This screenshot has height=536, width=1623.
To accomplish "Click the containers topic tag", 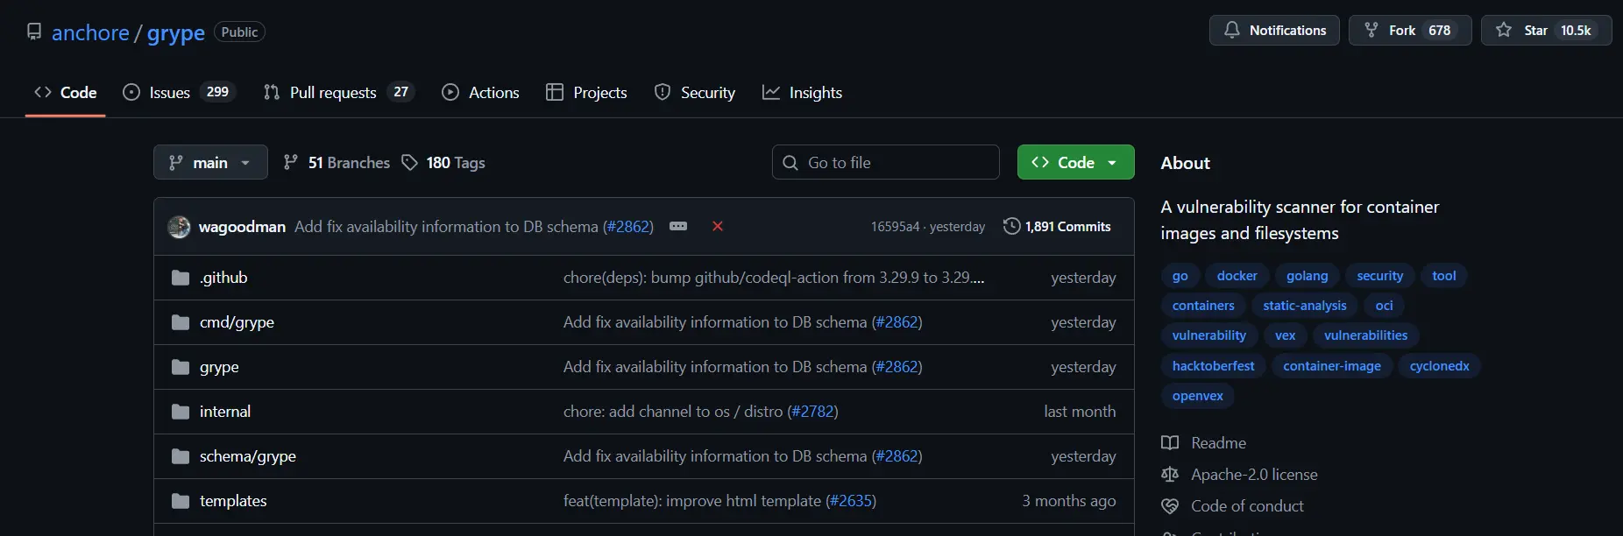I will click(1203, 306).
